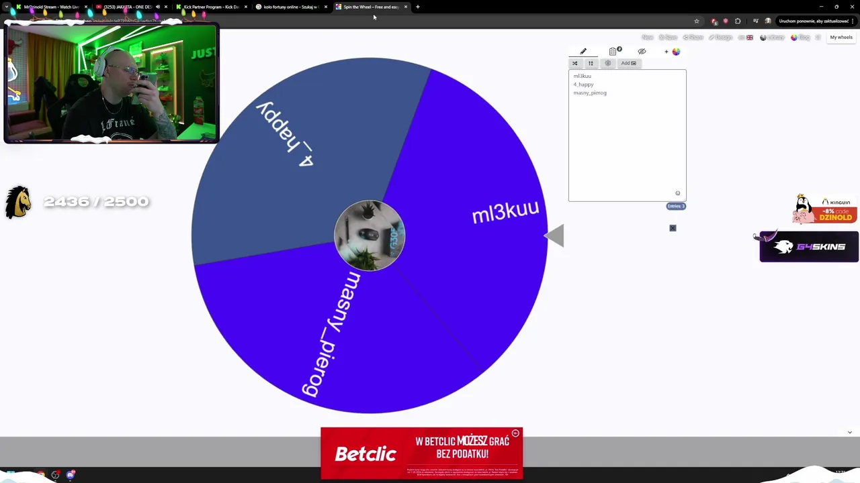Open entries settings gear button

[607, 63]
